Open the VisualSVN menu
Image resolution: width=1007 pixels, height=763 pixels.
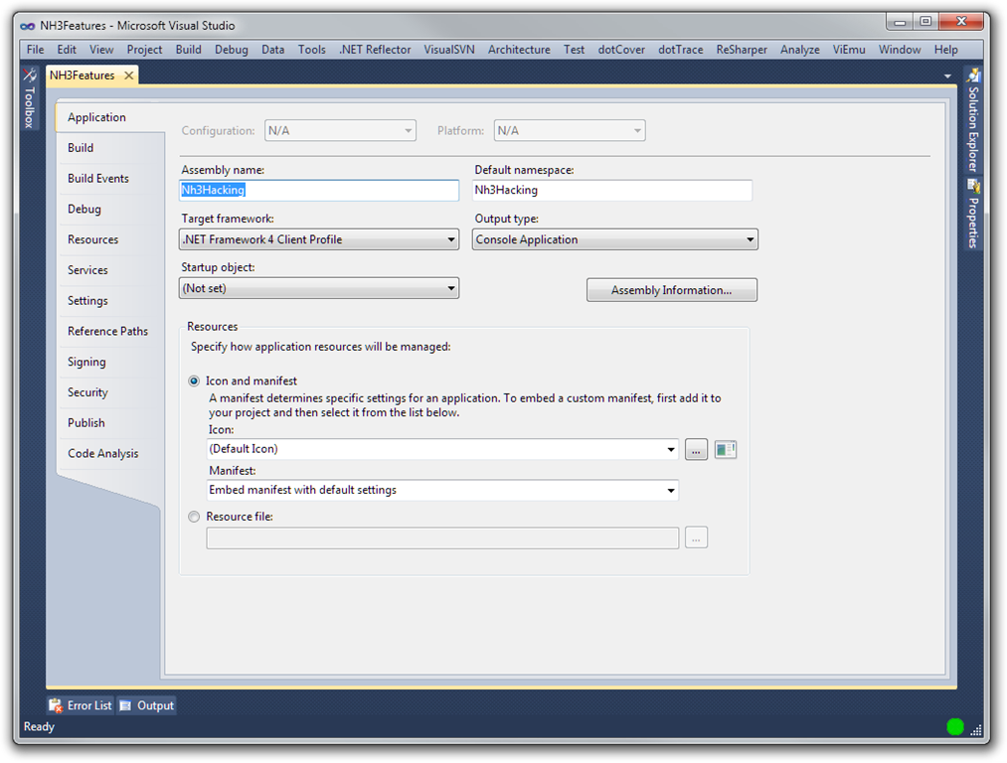[x=449, y=50]
